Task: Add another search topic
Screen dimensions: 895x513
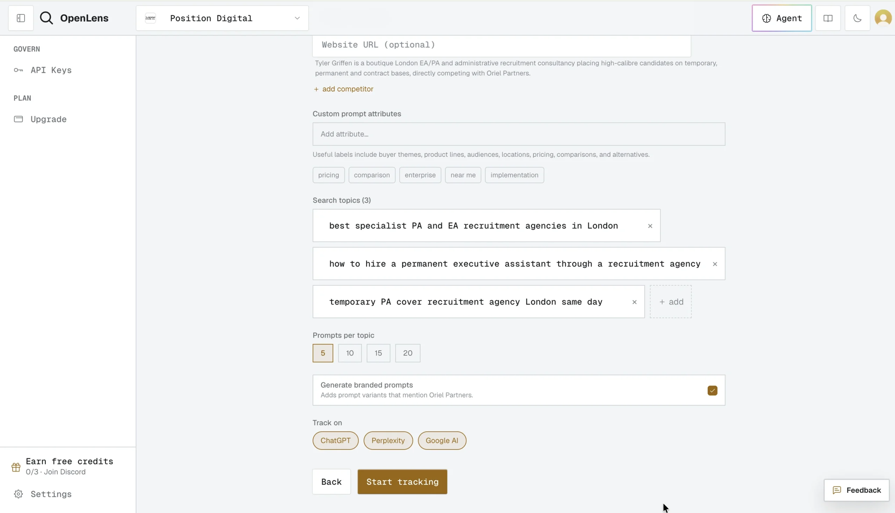Action: click(670, 302)
